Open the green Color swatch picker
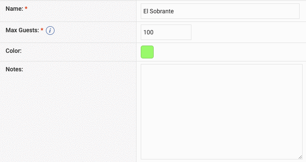The image size is (306, 162). pos(147,52)
